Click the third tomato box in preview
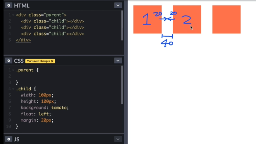This screenshot has width=256, height=144. coord(226,19)
